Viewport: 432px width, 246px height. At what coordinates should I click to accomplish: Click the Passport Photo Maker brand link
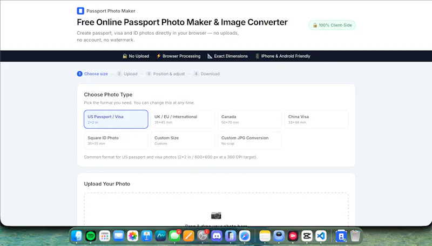click(106, 11)
